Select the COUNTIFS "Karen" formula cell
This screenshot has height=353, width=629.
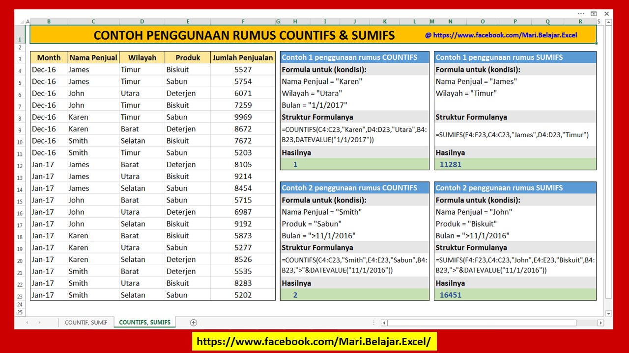tap(354, 135)
